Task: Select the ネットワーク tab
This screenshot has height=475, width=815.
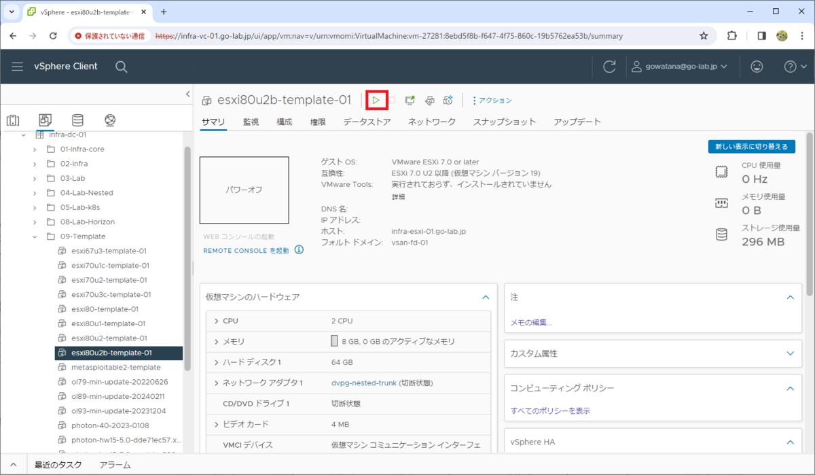Action: coord(432,122)
